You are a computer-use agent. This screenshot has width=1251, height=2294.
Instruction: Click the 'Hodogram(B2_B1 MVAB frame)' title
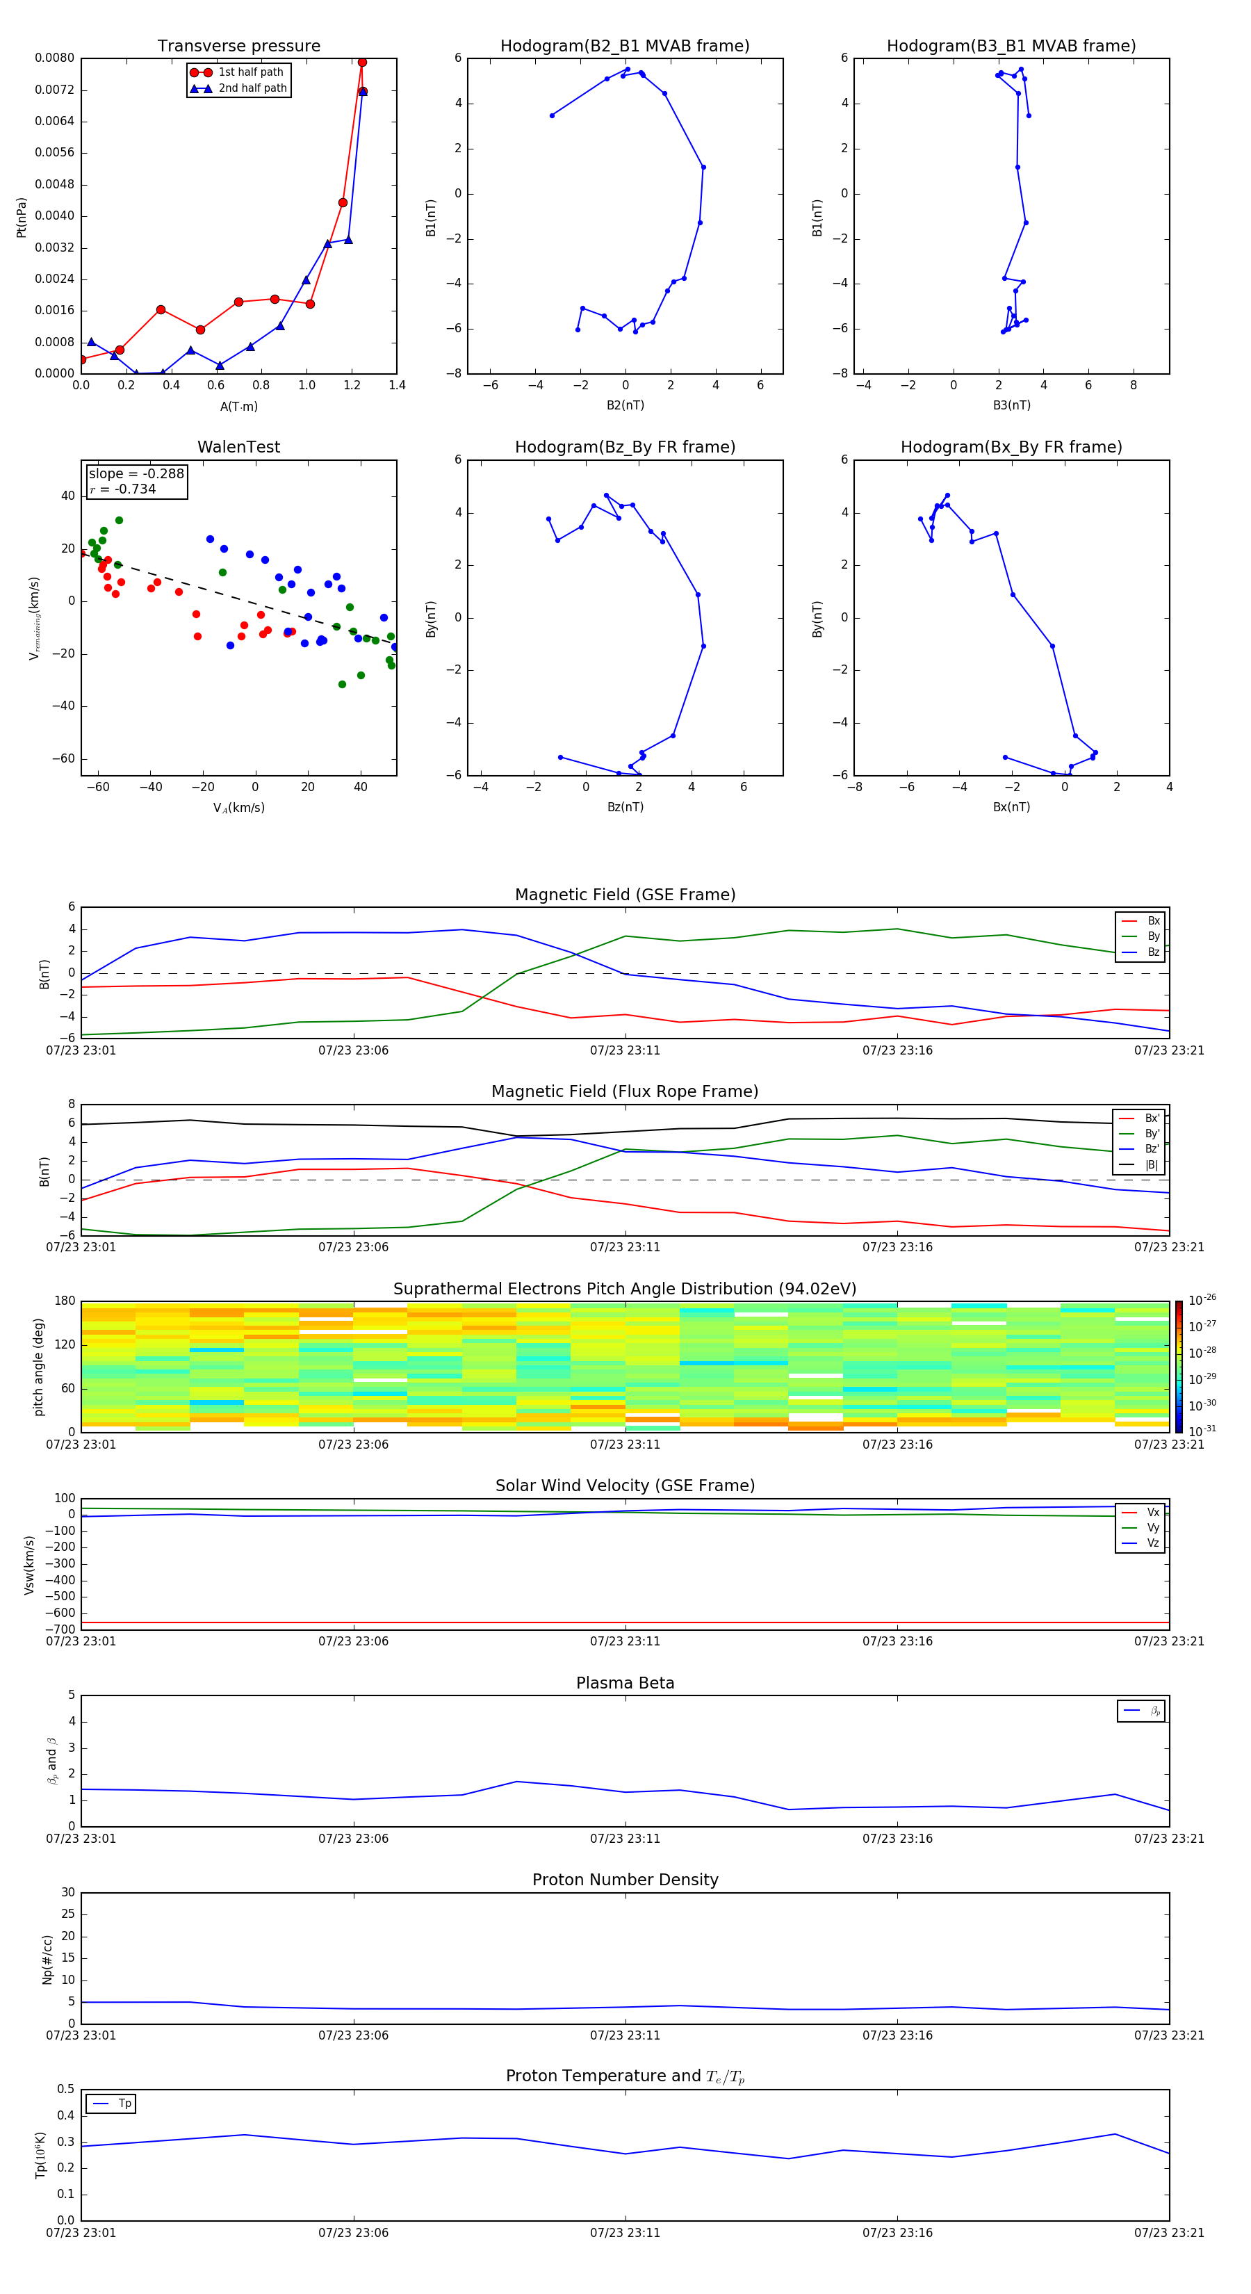pyautogui.click(x=625, y=47)
